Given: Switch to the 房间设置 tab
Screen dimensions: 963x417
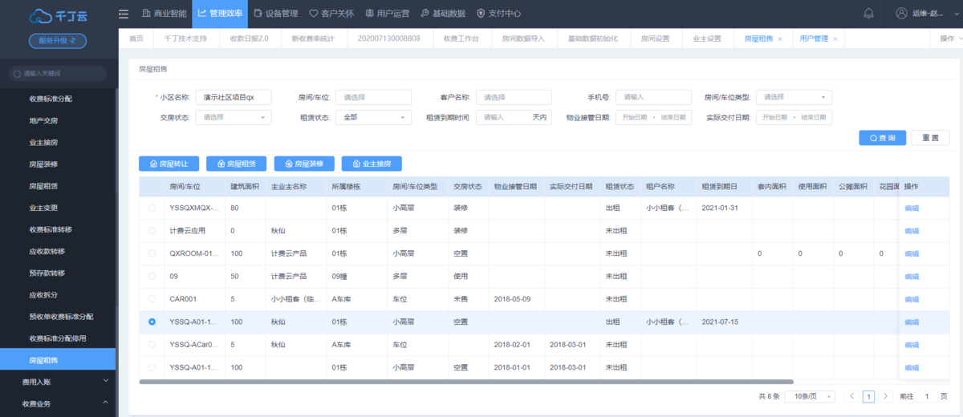Looking at the screenshot, I should pyautogui.click(x=655, y=38).
